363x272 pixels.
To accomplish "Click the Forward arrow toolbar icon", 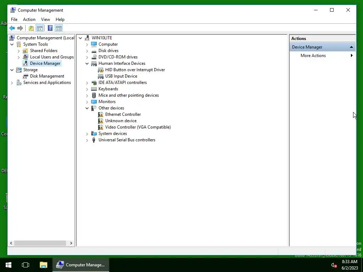I will point(20,28).
